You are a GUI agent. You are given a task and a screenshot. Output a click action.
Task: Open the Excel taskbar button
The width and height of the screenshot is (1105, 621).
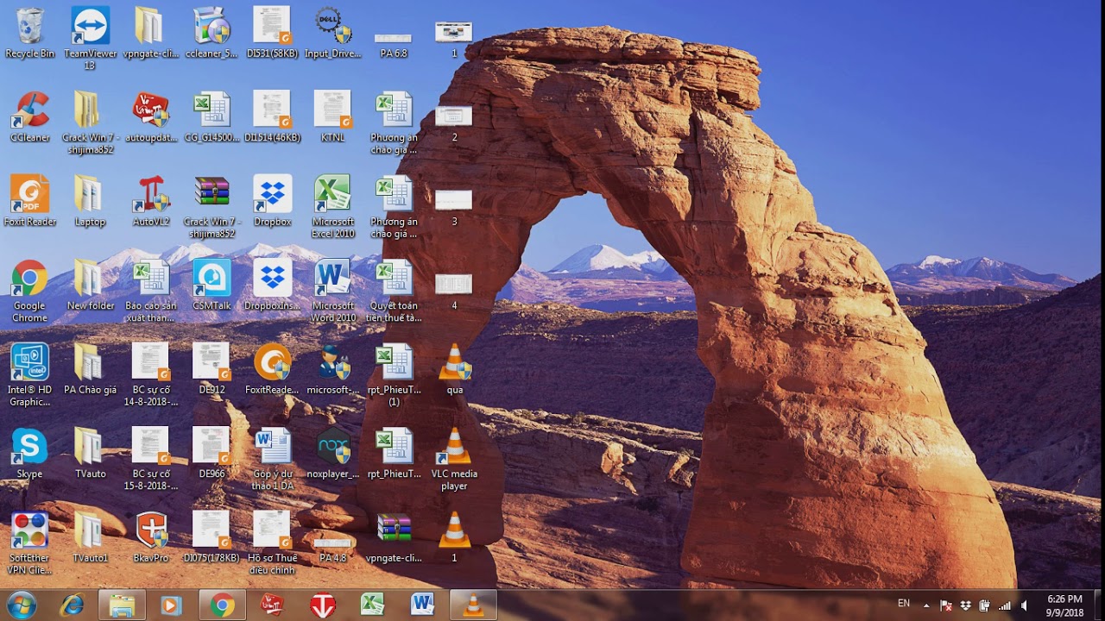[372, 605]
